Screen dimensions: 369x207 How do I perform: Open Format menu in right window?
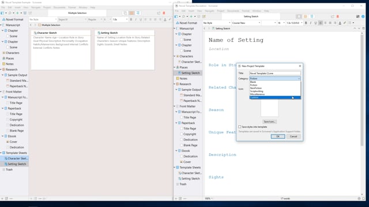point(246,11)
